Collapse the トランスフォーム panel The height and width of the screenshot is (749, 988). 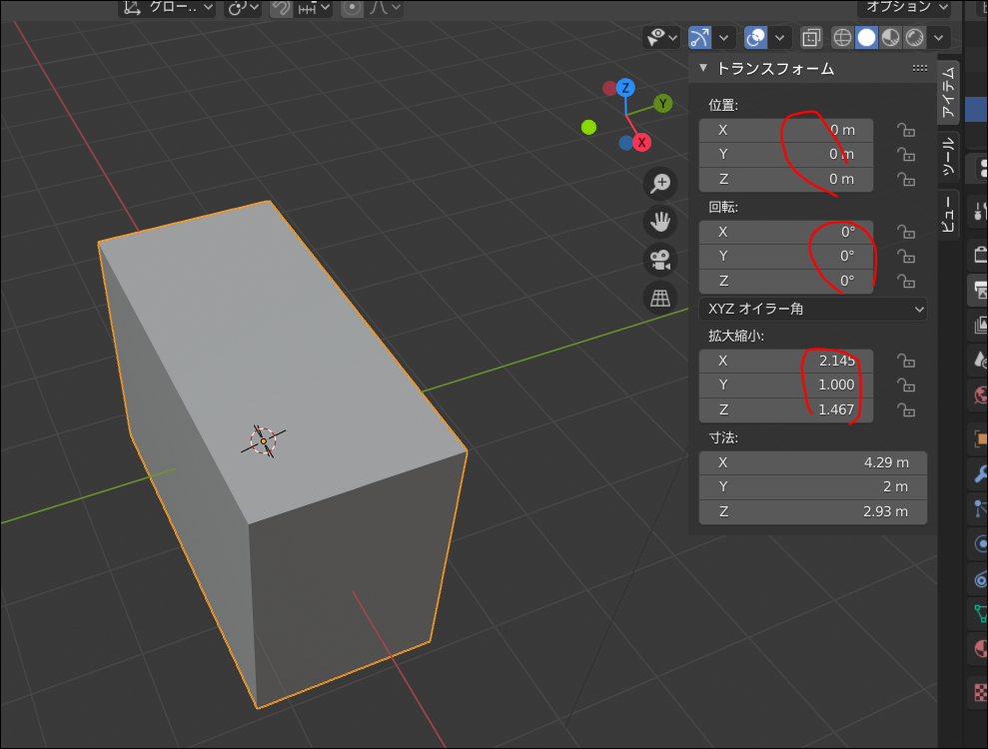pos(703,67)
